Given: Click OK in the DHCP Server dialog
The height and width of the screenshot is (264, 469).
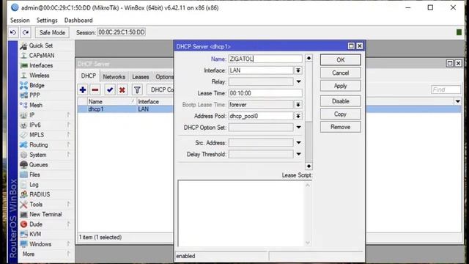Looking at the screenshot, I should 340,60.
